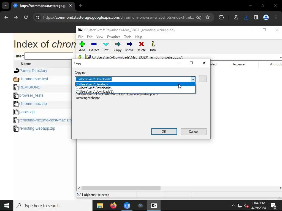Viewport: 282px width, 211px height.
Task: Click the Info toolbar icon
Action: 153,46
